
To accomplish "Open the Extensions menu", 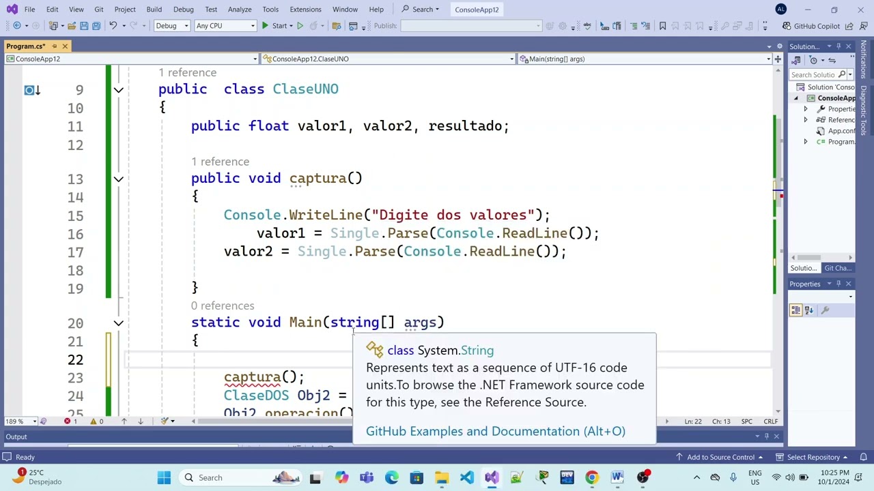I will tap(305, 10).
